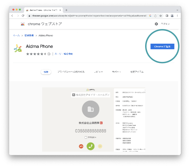Select the Aidma Phone browser tab
Image resolution: width=190 pixels, height=167 pixels.
(43, 10)
